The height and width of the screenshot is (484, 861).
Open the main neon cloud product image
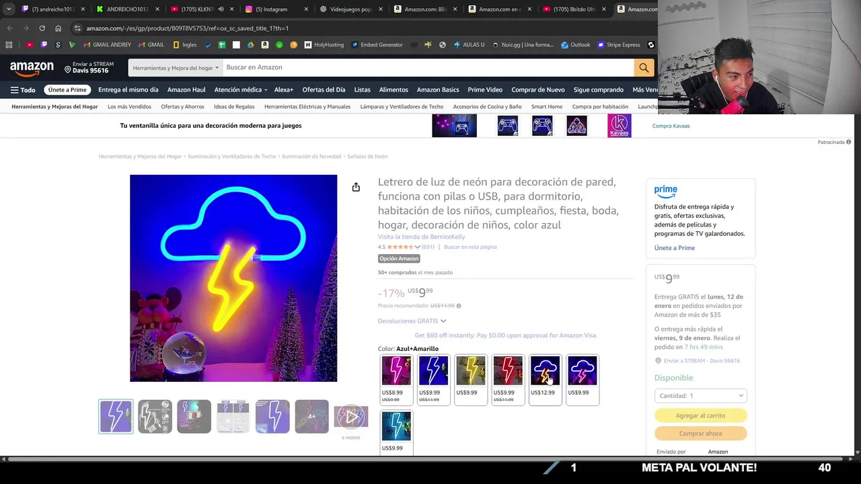(233, 278)
